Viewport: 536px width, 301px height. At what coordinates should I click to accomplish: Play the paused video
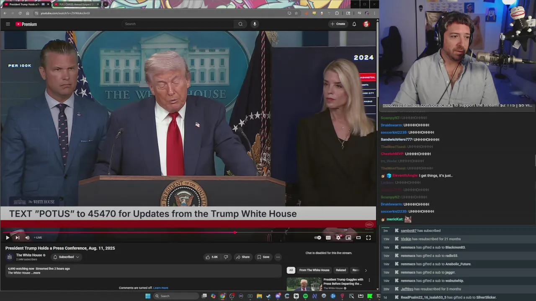[7, 237]
